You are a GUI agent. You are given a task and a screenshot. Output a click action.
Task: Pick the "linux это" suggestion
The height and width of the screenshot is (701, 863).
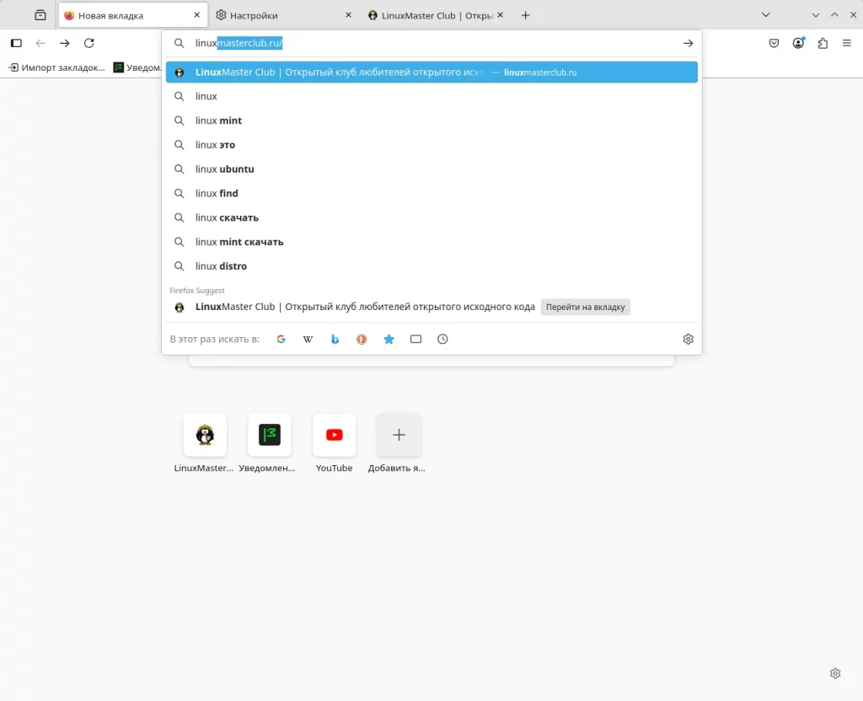pos(431,145)
